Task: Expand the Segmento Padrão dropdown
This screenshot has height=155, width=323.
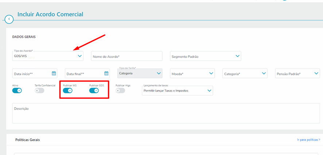Action: (x=206, y=56)
